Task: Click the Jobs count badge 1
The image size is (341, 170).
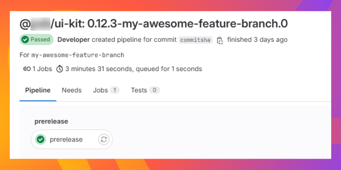Action: (115, 90)
